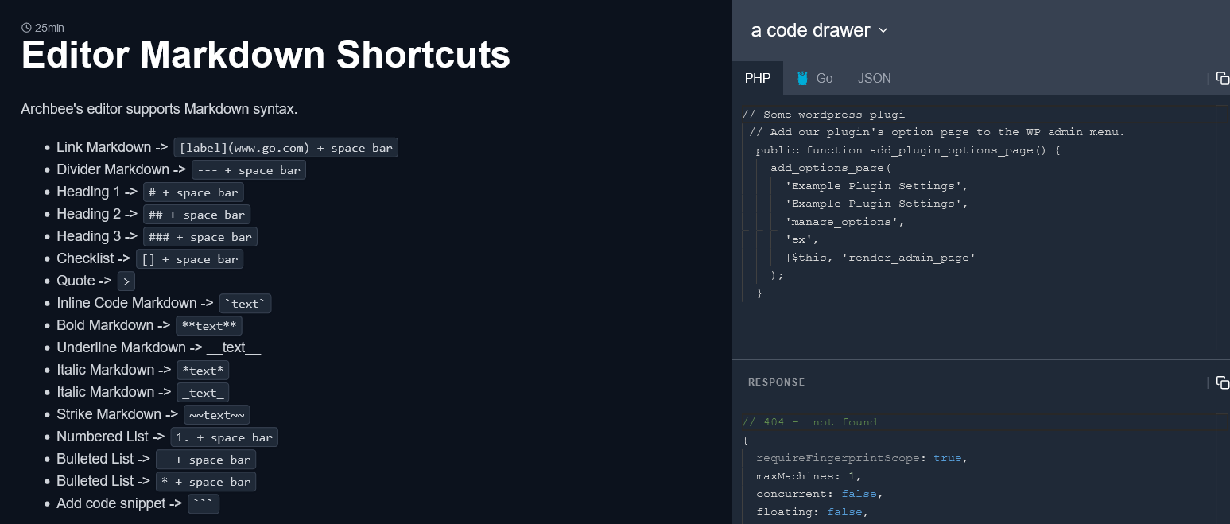Viewport: 1230px width, 524px height.
Task: Click the Link Markdown code badge
Action: [x=285, y=147]
